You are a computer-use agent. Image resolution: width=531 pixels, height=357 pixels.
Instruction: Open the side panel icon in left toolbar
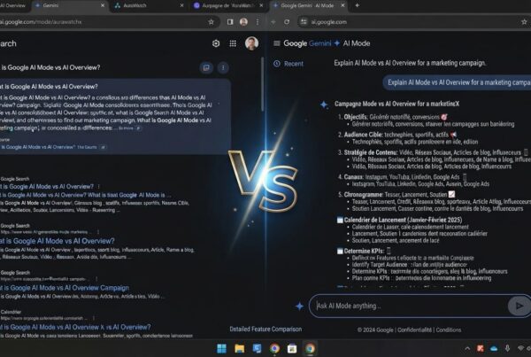[x=230, y=22]
